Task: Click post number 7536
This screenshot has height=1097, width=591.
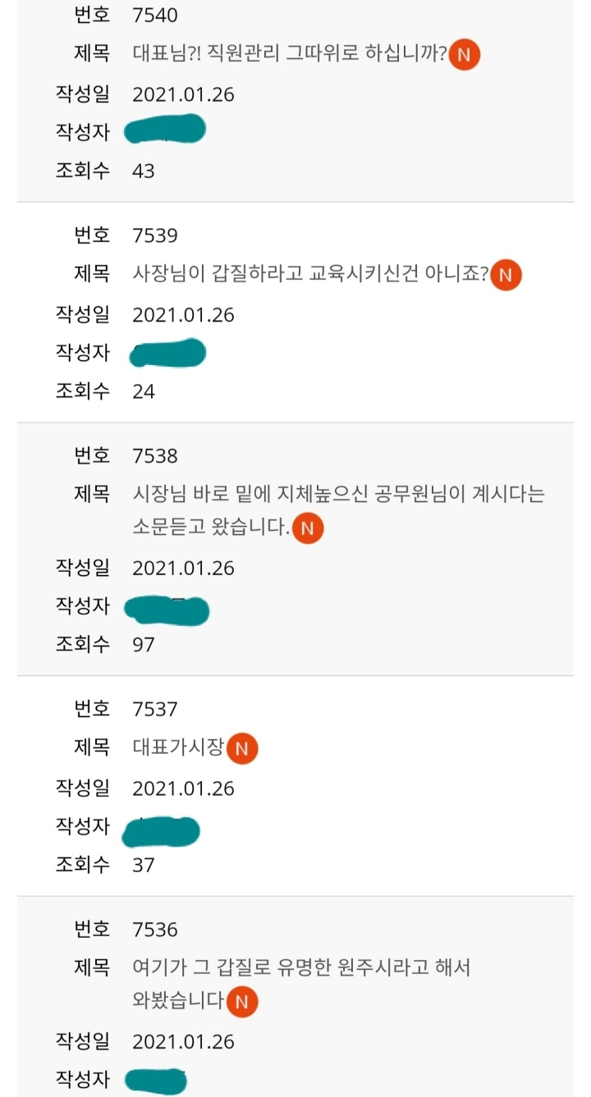Action: (x=155, y=930)
